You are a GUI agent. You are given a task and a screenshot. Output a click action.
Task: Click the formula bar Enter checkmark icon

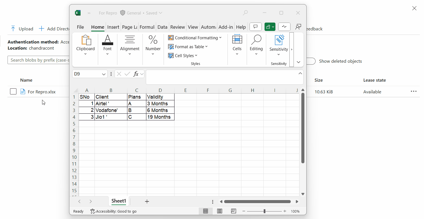tap(127, 74)
